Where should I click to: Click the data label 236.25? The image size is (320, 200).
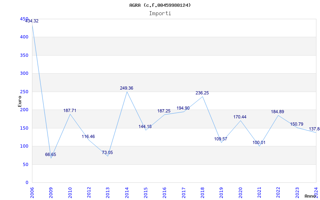(202, 93)
